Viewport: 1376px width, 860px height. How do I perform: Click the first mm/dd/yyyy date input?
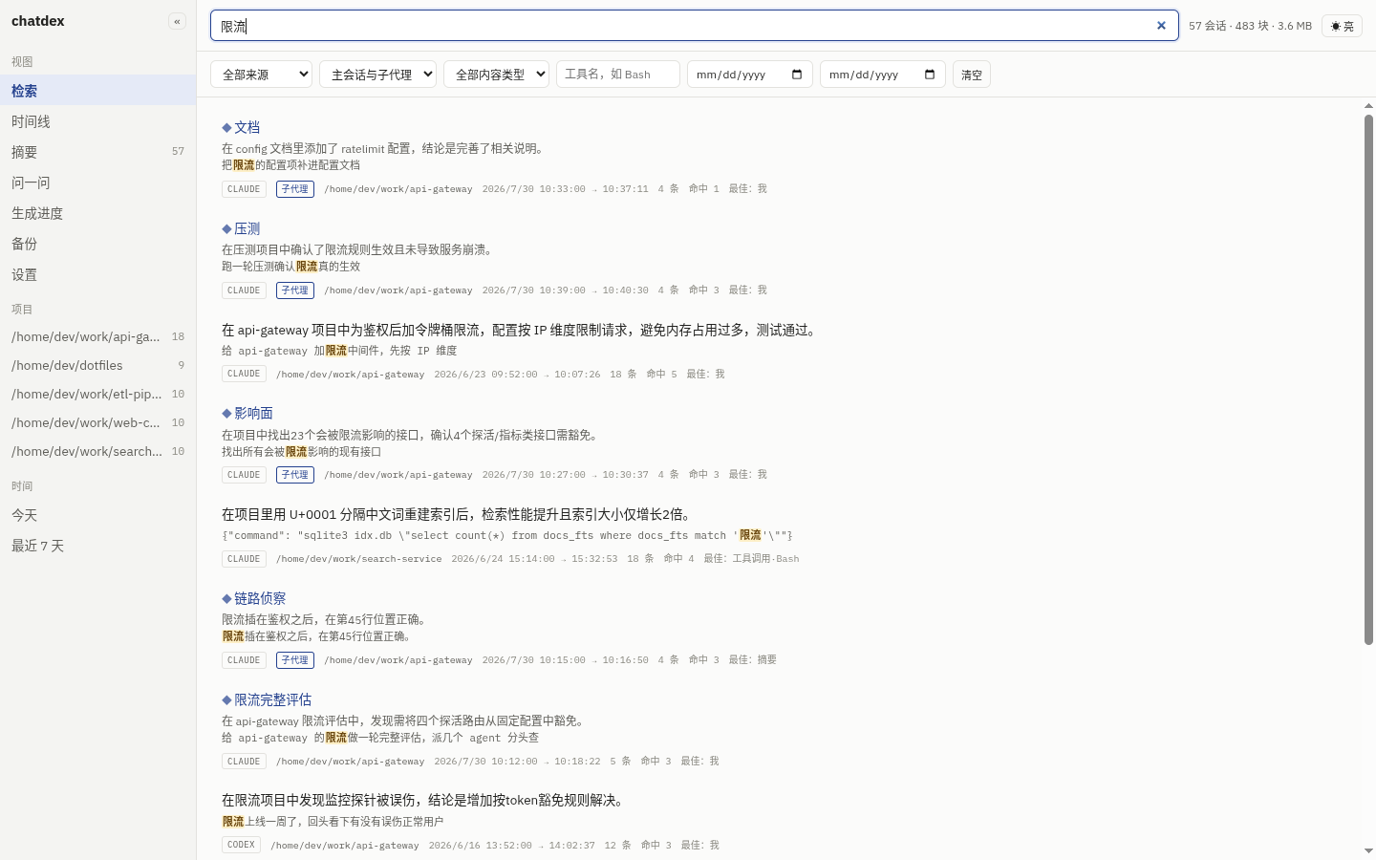[750, 75]
